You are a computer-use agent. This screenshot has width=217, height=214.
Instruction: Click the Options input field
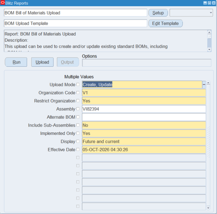pyautogui.click(x=147, y=63)
